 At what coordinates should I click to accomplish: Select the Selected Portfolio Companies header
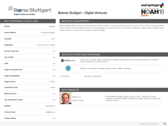(x=81, y=54)
